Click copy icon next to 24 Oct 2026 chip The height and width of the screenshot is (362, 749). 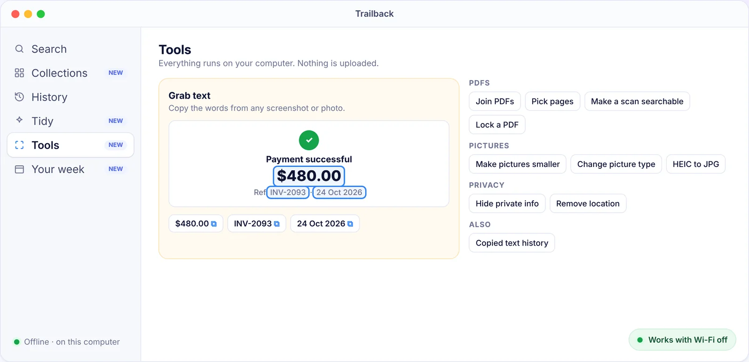(x=350, y=224)
